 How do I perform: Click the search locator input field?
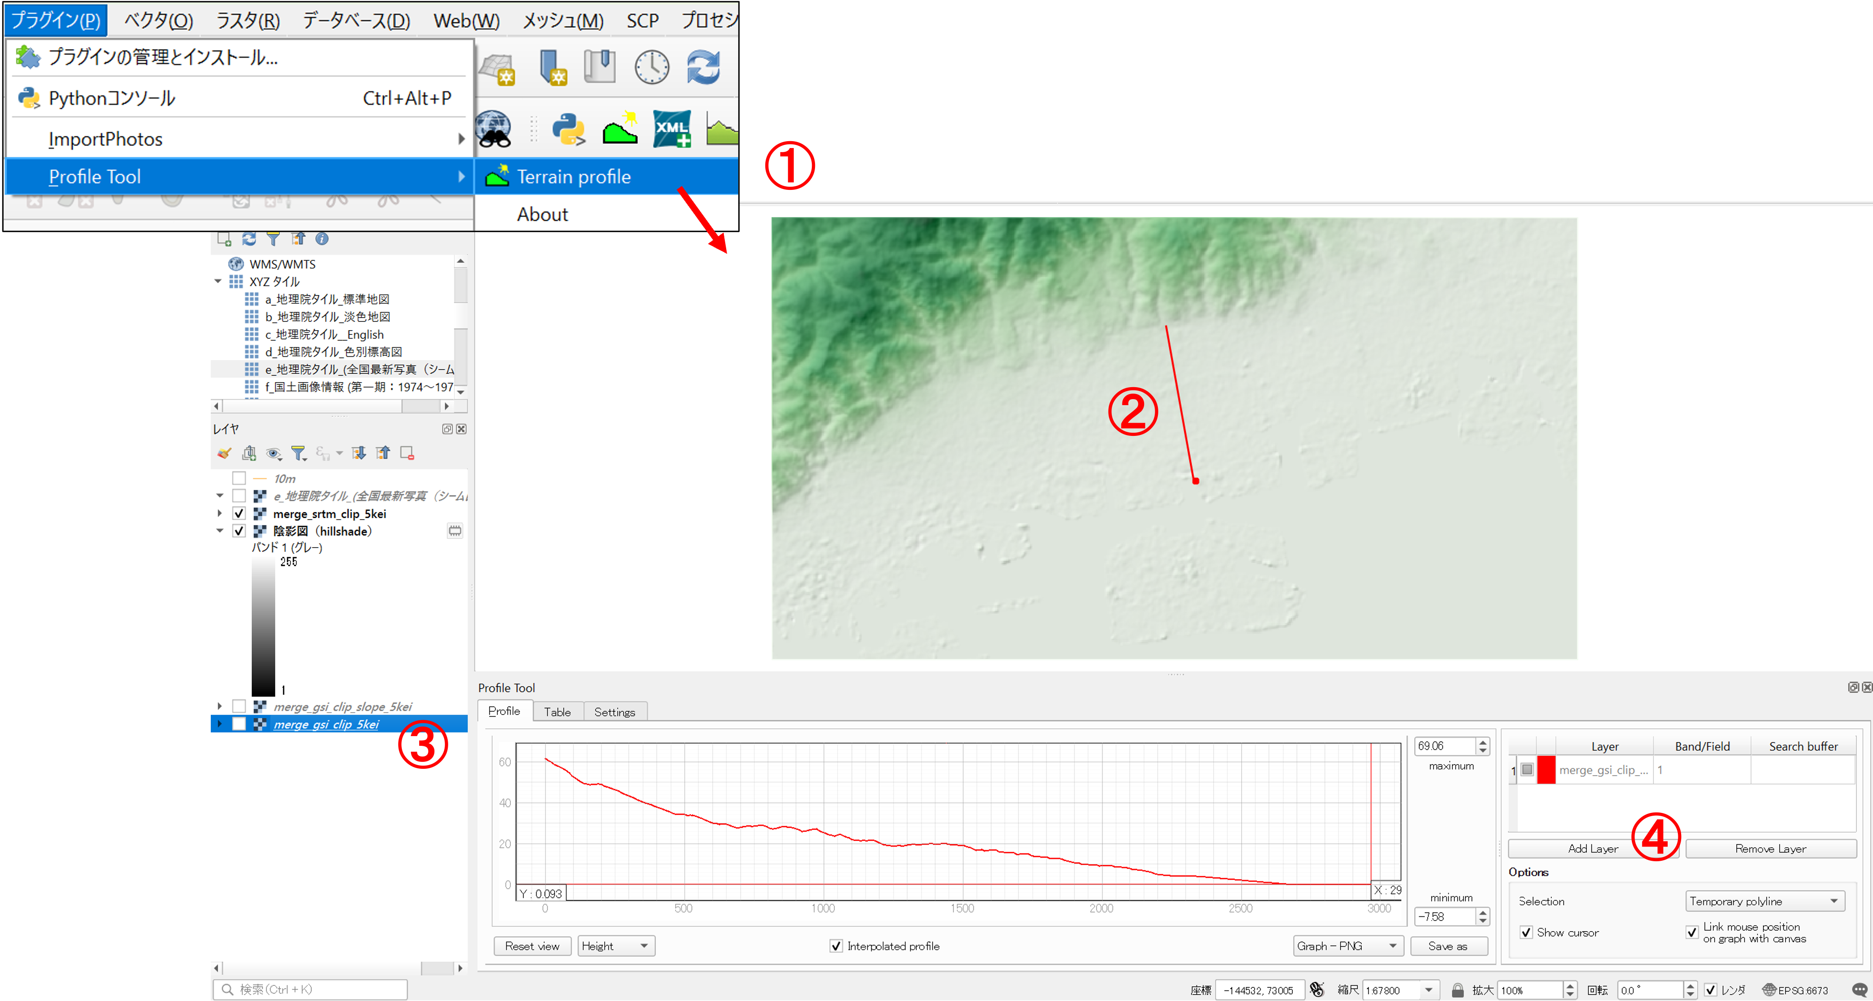[x=311, y=990]
